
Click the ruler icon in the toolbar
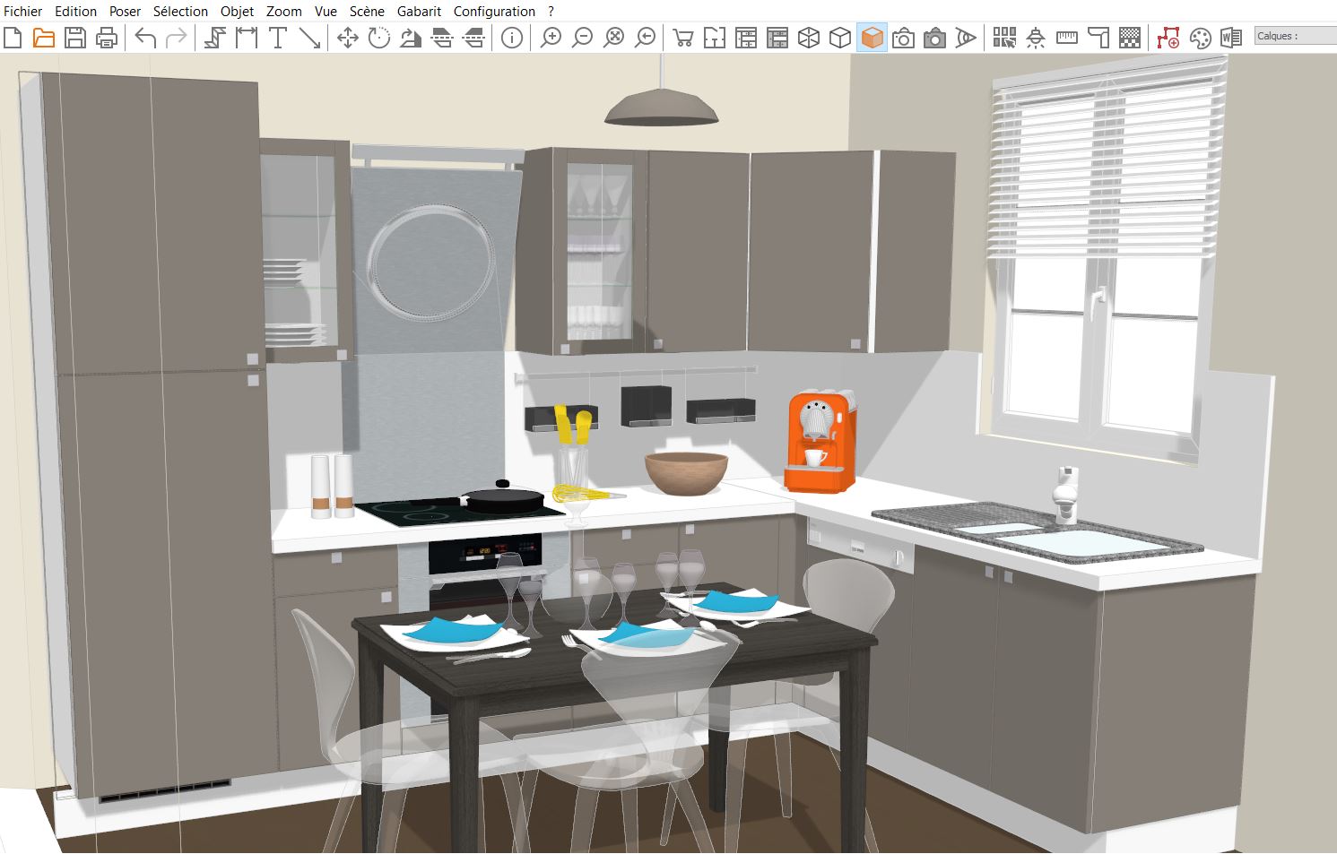(x=1067, y=38)
